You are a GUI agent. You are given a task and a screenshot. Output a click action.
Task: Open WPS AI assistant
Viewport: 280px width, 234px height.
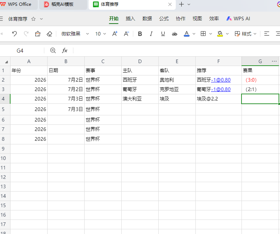238,19
